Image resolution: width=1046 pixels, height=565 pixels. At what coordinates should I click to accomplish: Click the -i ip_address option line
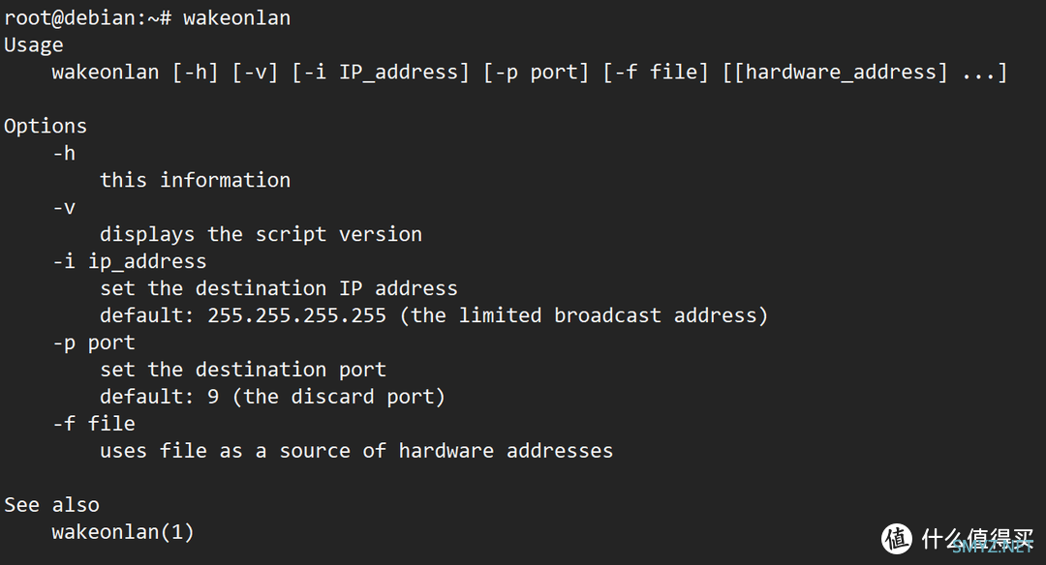click(130, 261)
